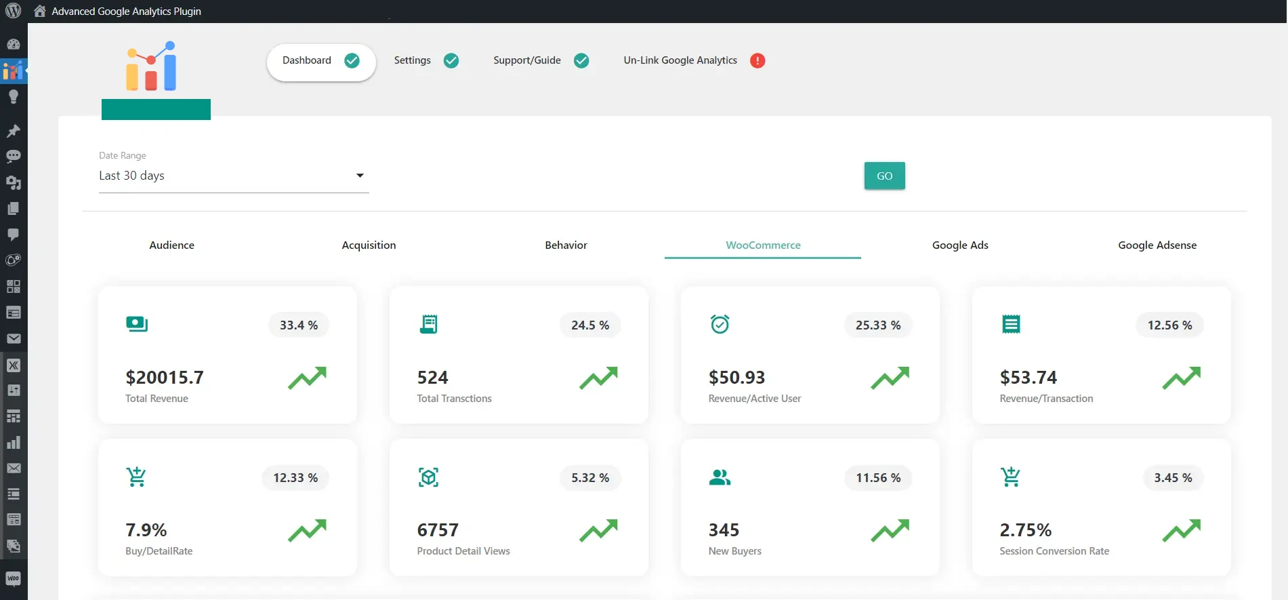
Task: Open the WooCommerce sidebar icon
Action: pos(14,578)
